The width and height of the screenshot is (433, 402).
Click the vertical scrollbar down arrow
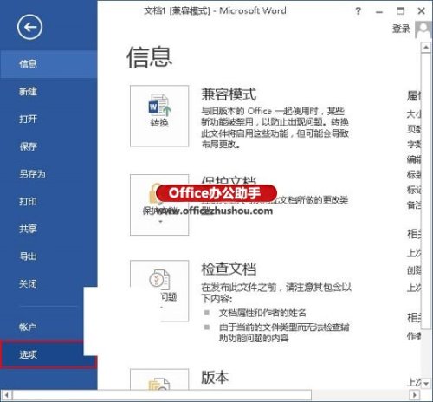pyautogui.click(x=426, y=384)
